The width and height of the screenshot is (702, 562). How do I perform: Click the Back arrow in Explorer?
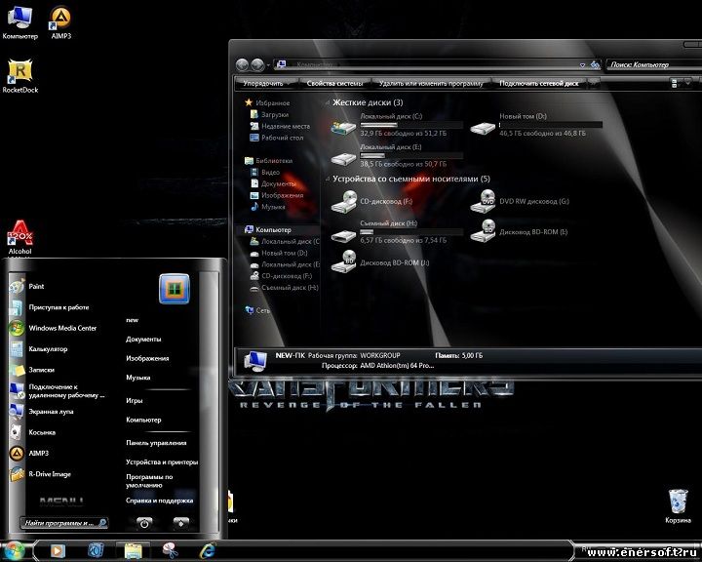pyautogui.click(x=242, y=65)
